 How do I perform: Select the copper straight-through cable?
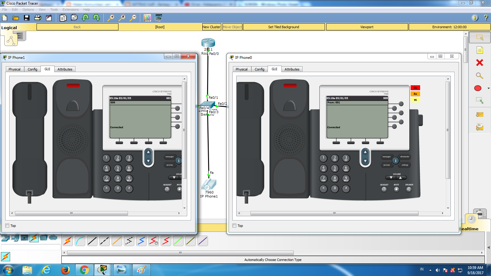point(92,241)
